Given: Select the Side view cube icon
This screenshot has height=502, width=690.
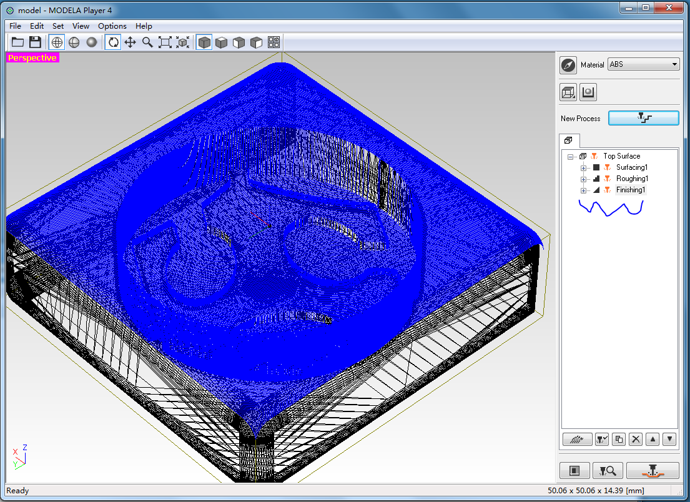Looking at the screenshot, I should coord(256,42).
